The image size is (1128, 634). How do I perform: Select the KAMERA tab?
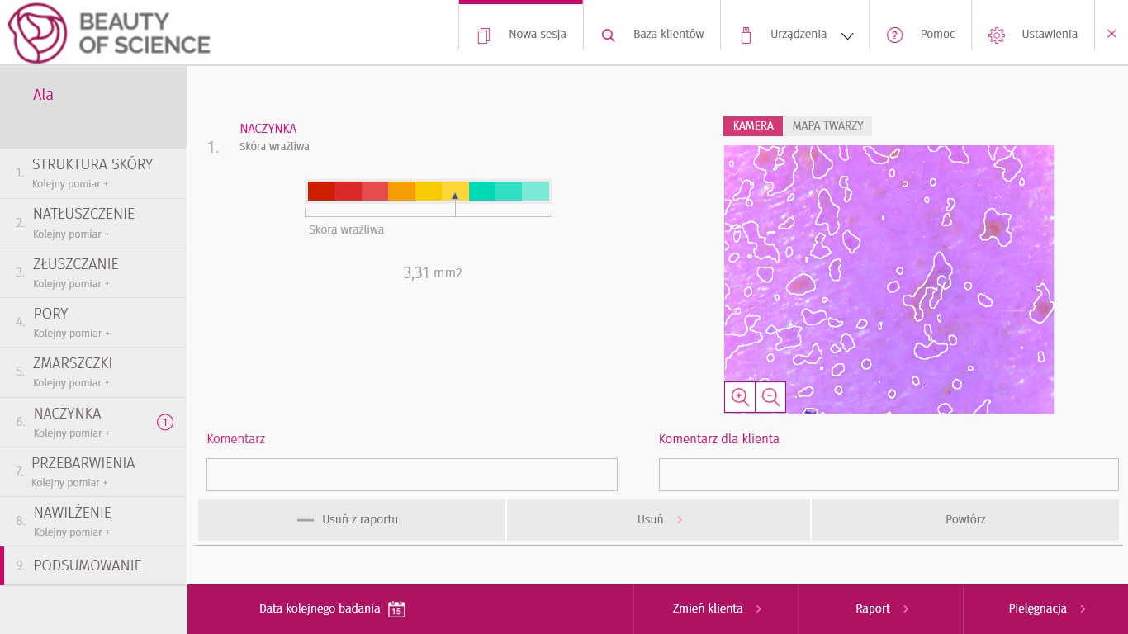tap(753, 126)
